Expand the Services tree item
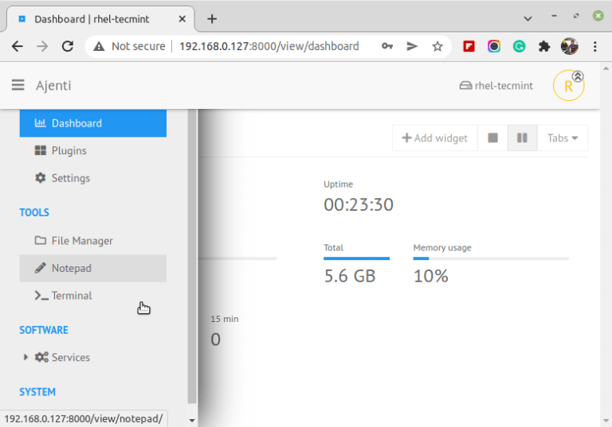 coord(26,358)
